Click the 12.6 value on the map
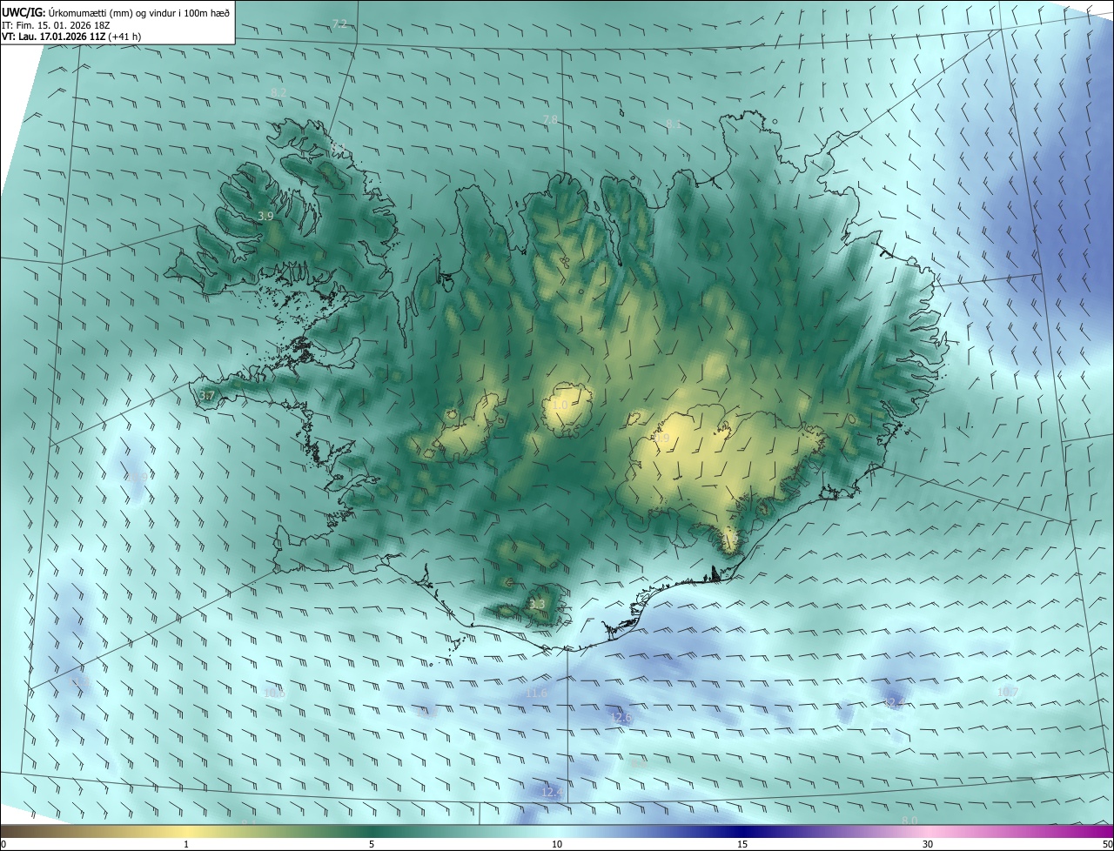 click(621, 718)
